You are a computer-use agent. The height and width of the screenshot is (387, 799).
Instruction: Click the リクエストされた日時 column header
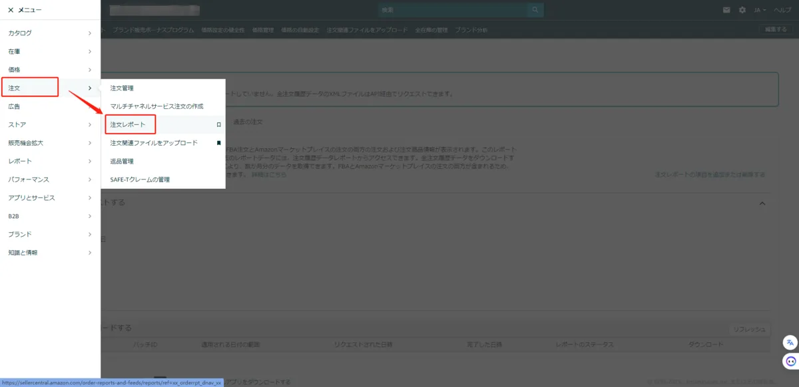pos(364,345)
